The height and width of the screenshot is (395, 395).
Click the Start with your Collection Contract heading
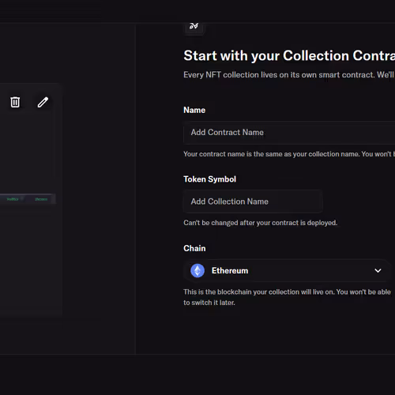pyautogui.click(x=289, y=55)
